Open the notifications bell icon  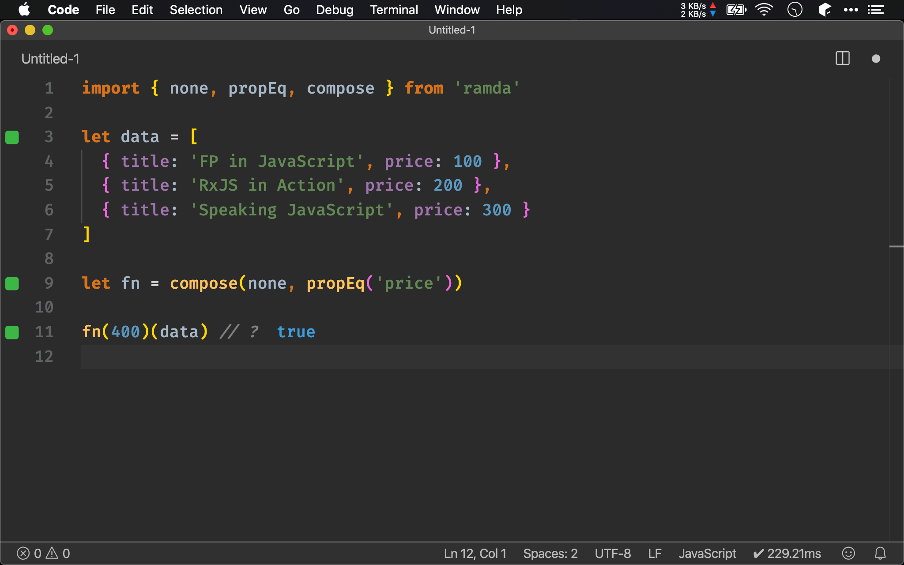pos(880,553)
